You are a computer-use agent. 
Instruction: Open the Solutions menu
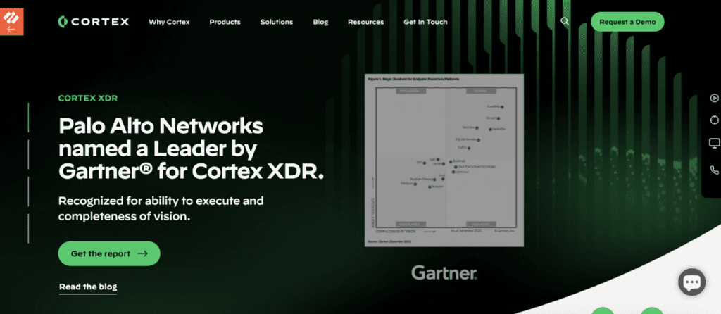tap(276, 22)
